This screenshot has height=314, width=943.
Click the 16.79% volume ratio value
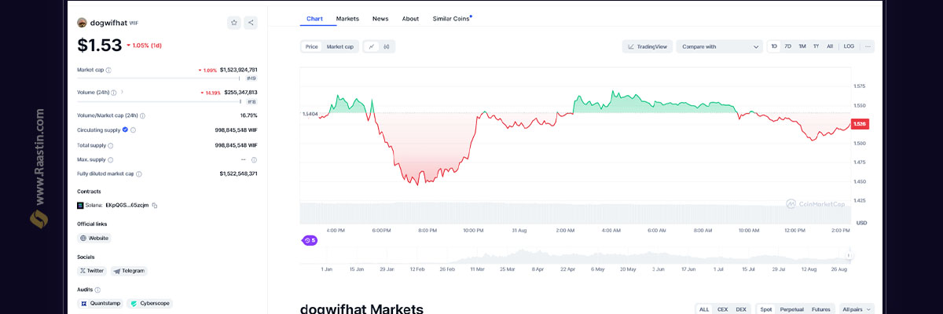tap(248, 115)
